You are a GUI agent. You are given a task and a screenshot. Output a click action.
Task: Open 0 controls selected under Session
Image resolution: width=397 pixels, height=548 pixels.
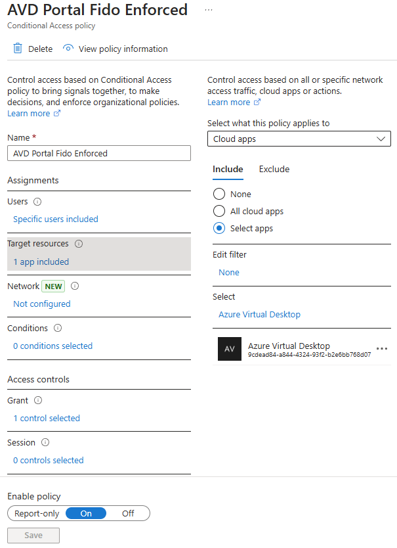point(48,460)
